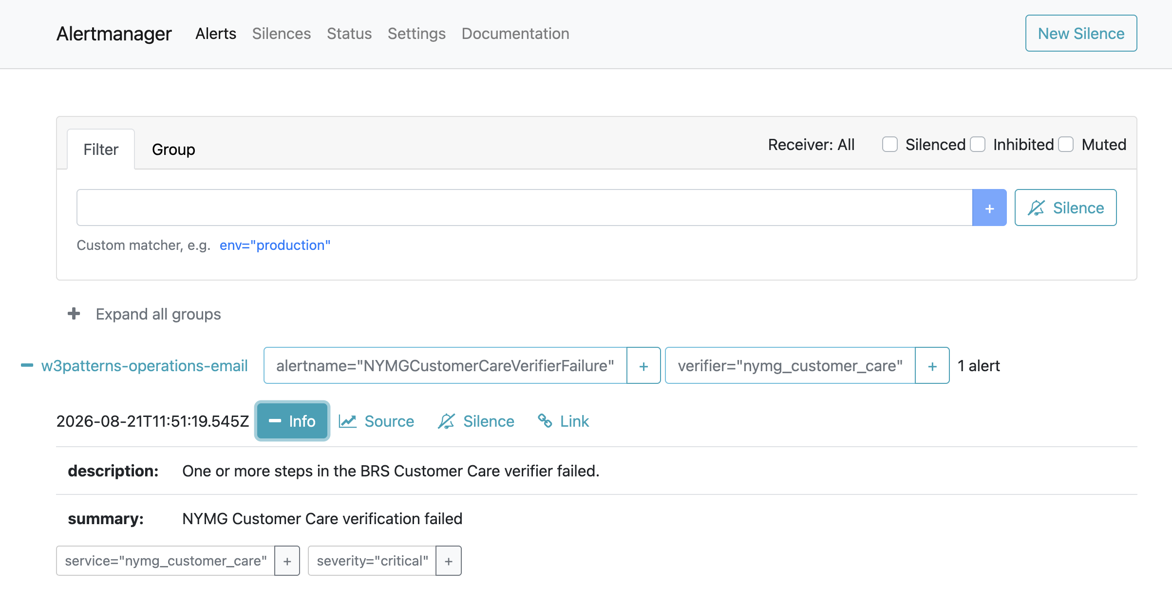Viewport: 1172px width, 605px height.
Task: Open the Receiver: All selector
Action: (811, 145)
